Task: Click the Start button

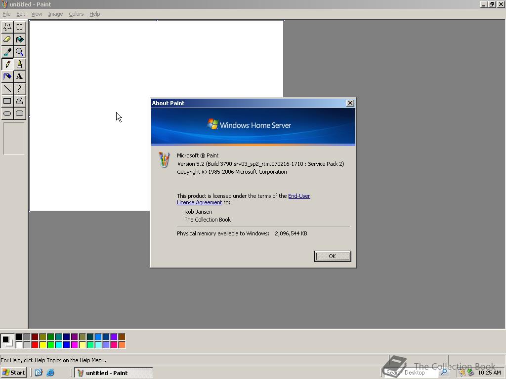Action: pos(13,373)
